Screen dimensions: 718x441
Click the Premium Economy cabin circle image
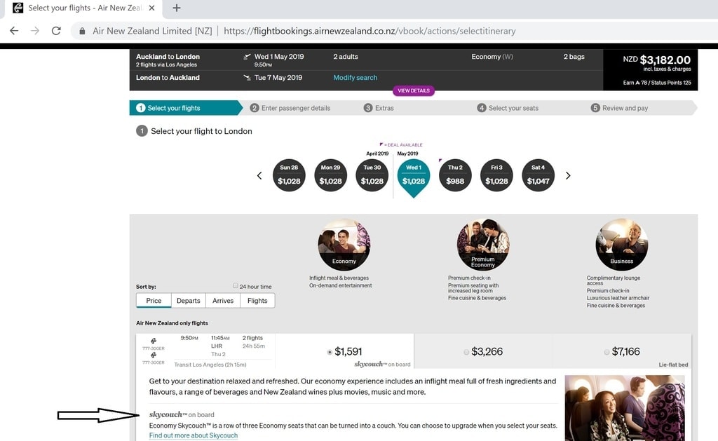pos(482,245)
